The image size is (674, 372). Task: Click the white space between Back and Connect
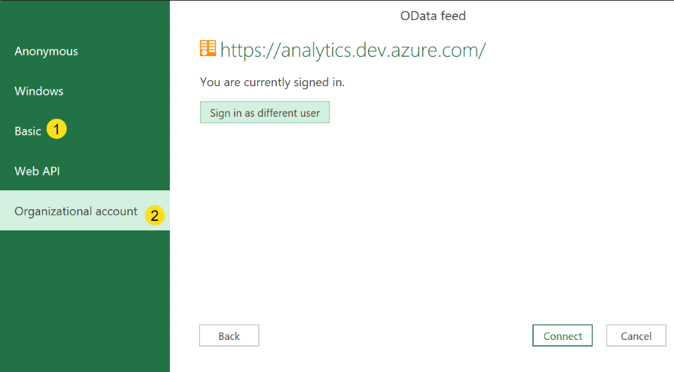tap(395, 335)
